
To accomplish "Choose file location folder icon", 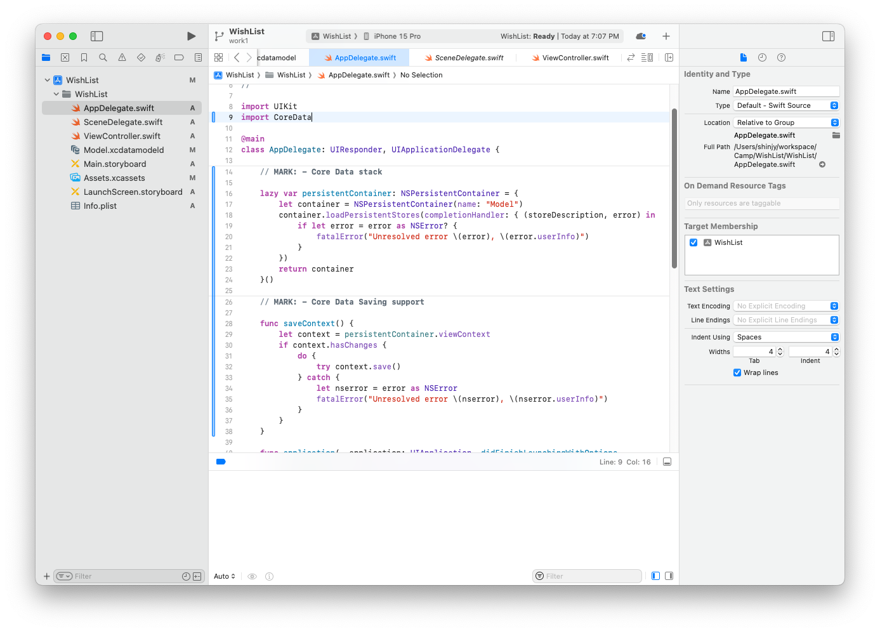I will click(x=836, y=135).
